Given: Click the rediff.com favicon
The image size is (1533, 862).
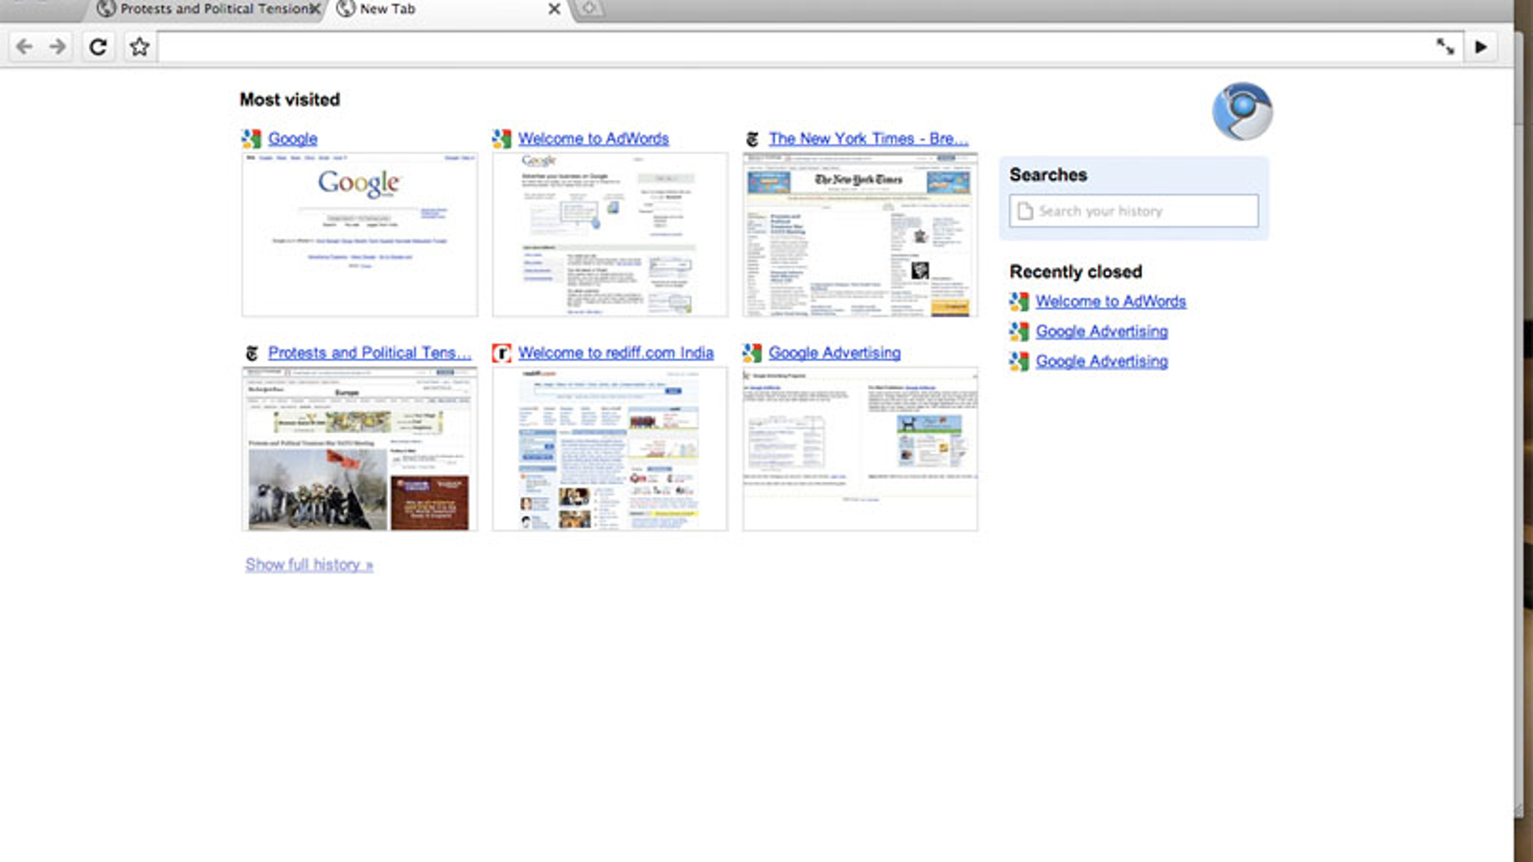Looking at the screenshot, I should click(x=501, y=353).
